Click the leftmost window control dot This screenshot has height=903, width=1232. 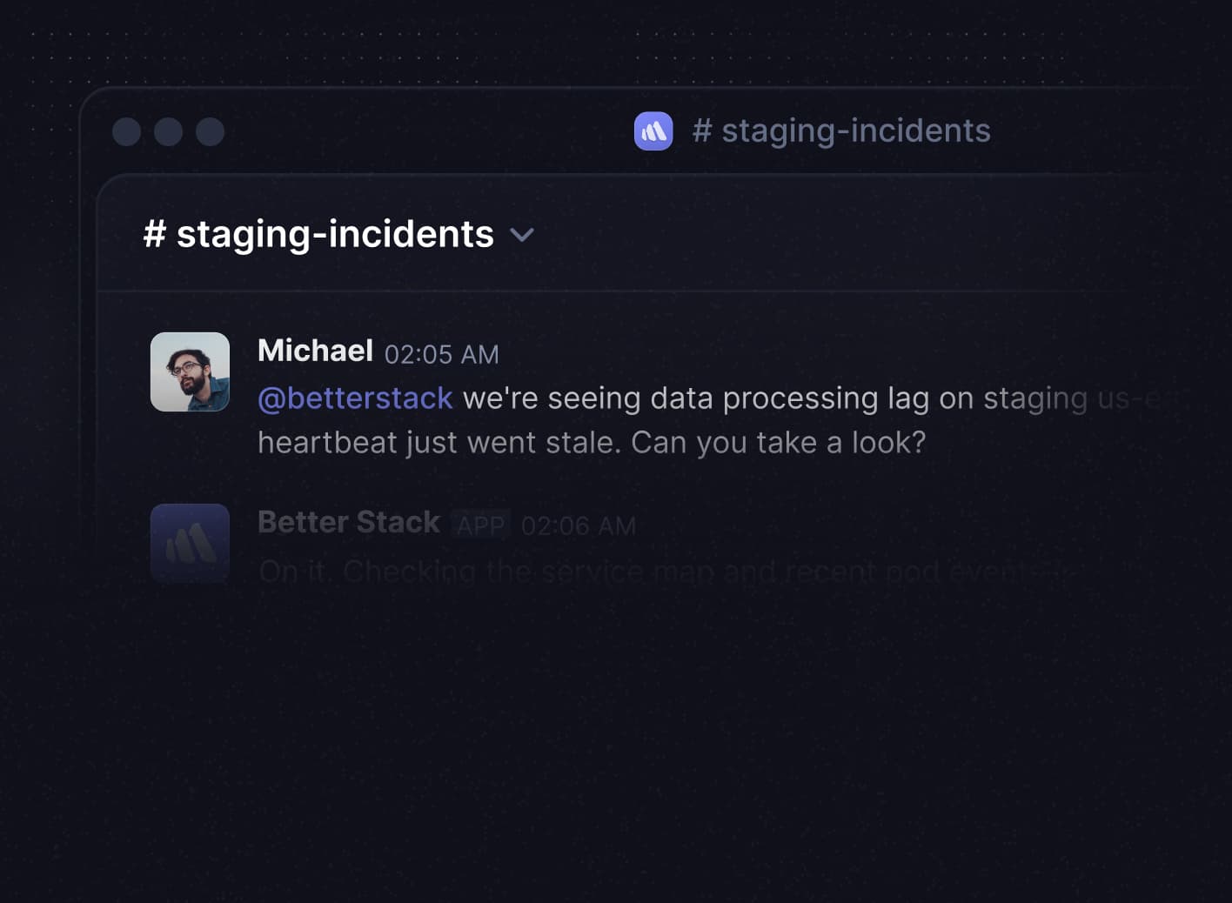[x=127, y=131]
